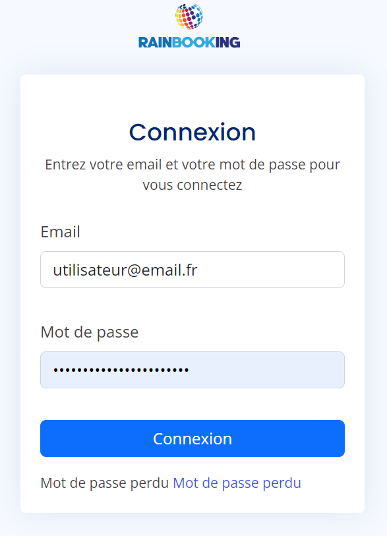Viewport: 387px width, 536px height.
Task: Focus the Email input field
Action: tap(193, 270)
